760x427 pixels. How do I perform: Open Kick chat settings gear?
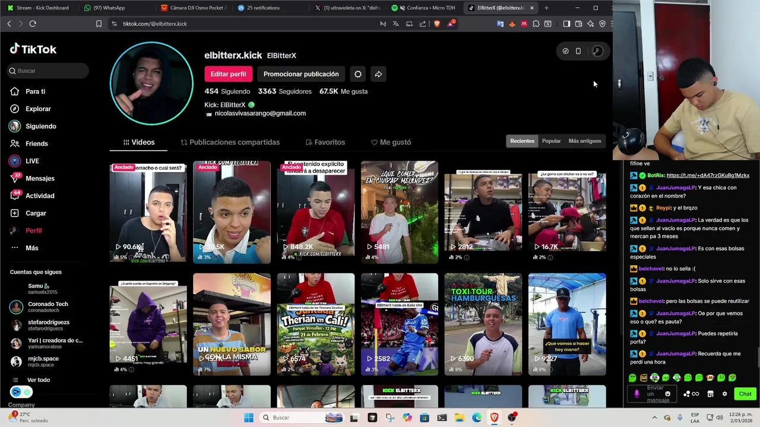[x=724, y=394]
